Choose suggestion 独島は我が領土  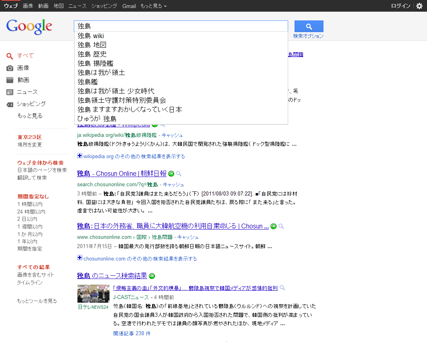coord(181,73)
